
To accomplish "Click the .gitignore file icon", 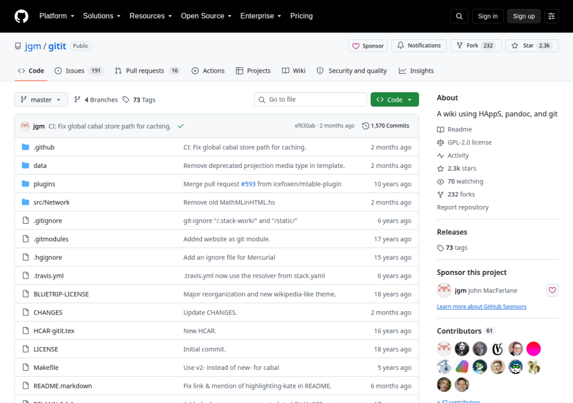I will tap(26, 221).
